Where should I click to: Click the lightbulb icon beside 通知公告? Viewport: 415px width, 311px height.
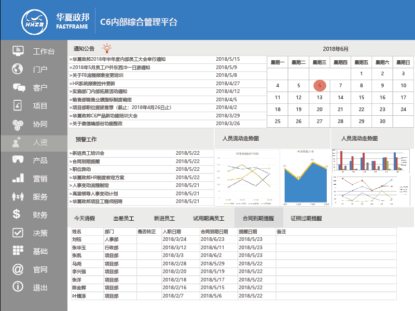(107, 49)
